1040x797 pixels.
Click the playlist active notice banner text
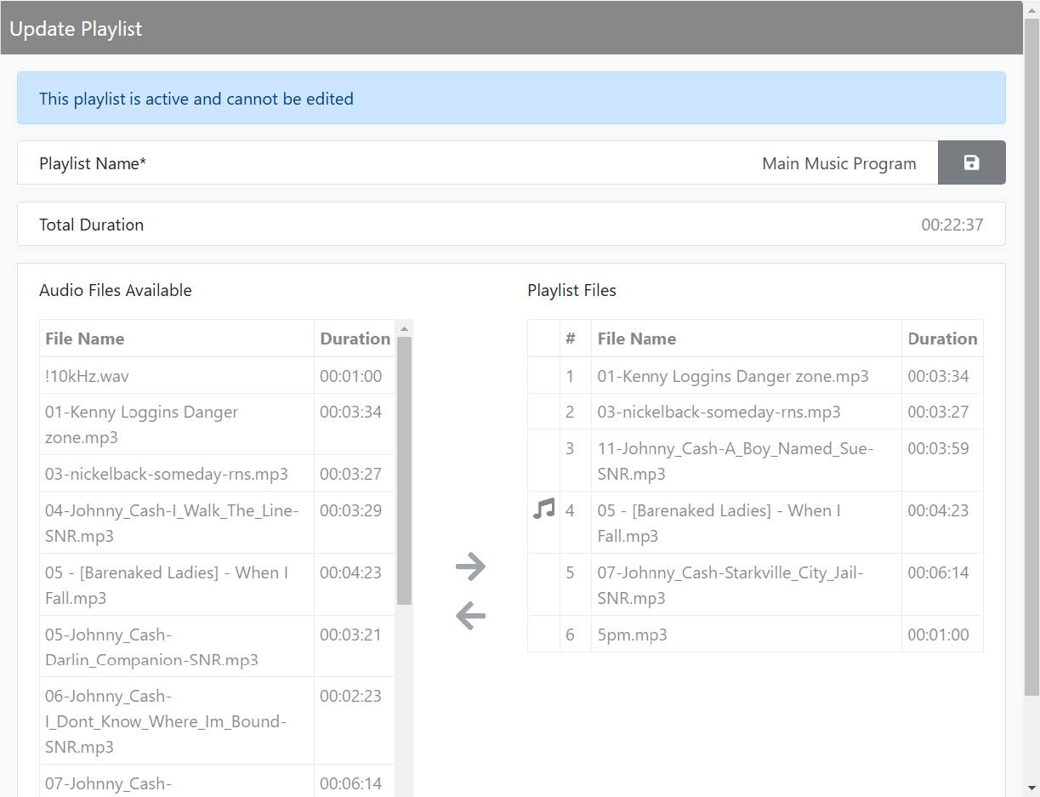click(196, 99)
